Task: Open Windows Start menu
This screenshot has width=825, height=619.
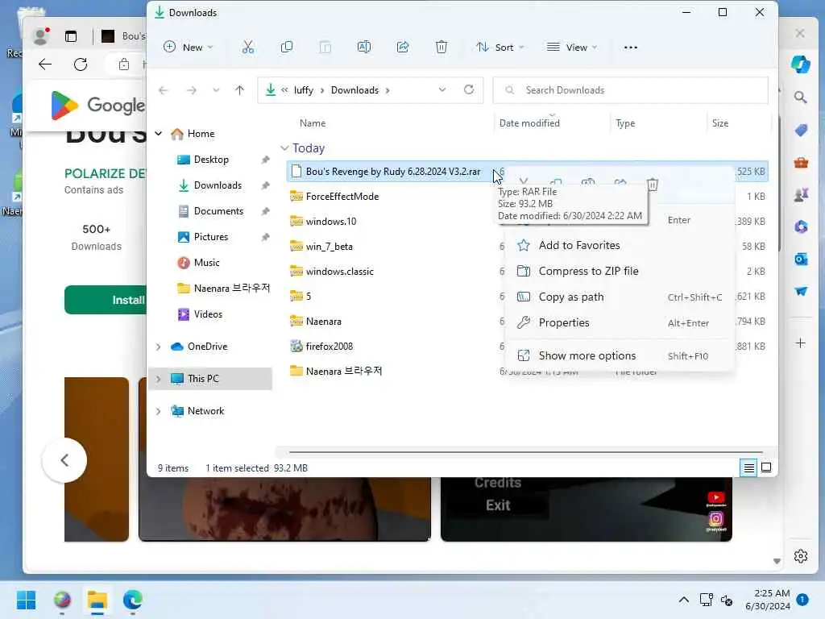Action: (26, 600)
